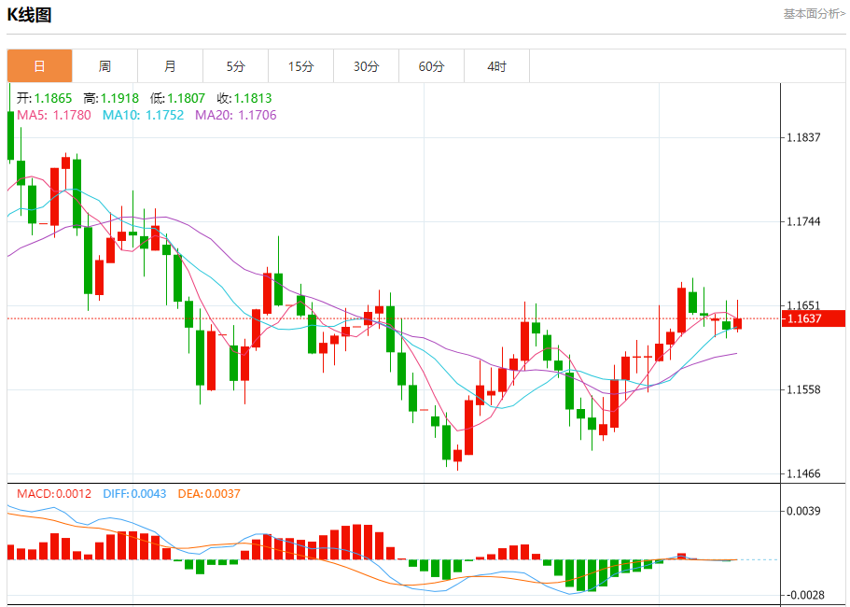850x607 pixels.
Task: Select the 15分 timeframe tab
Action: point(300,66)
